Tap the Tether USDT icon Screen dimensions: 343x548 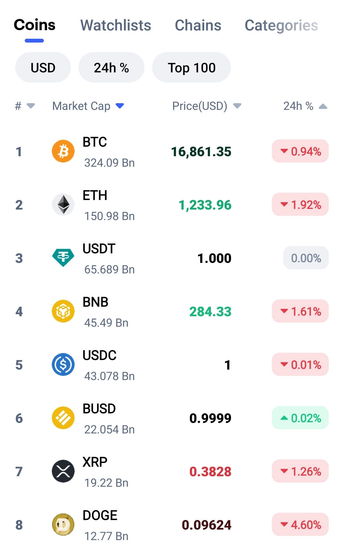point(63,258)
